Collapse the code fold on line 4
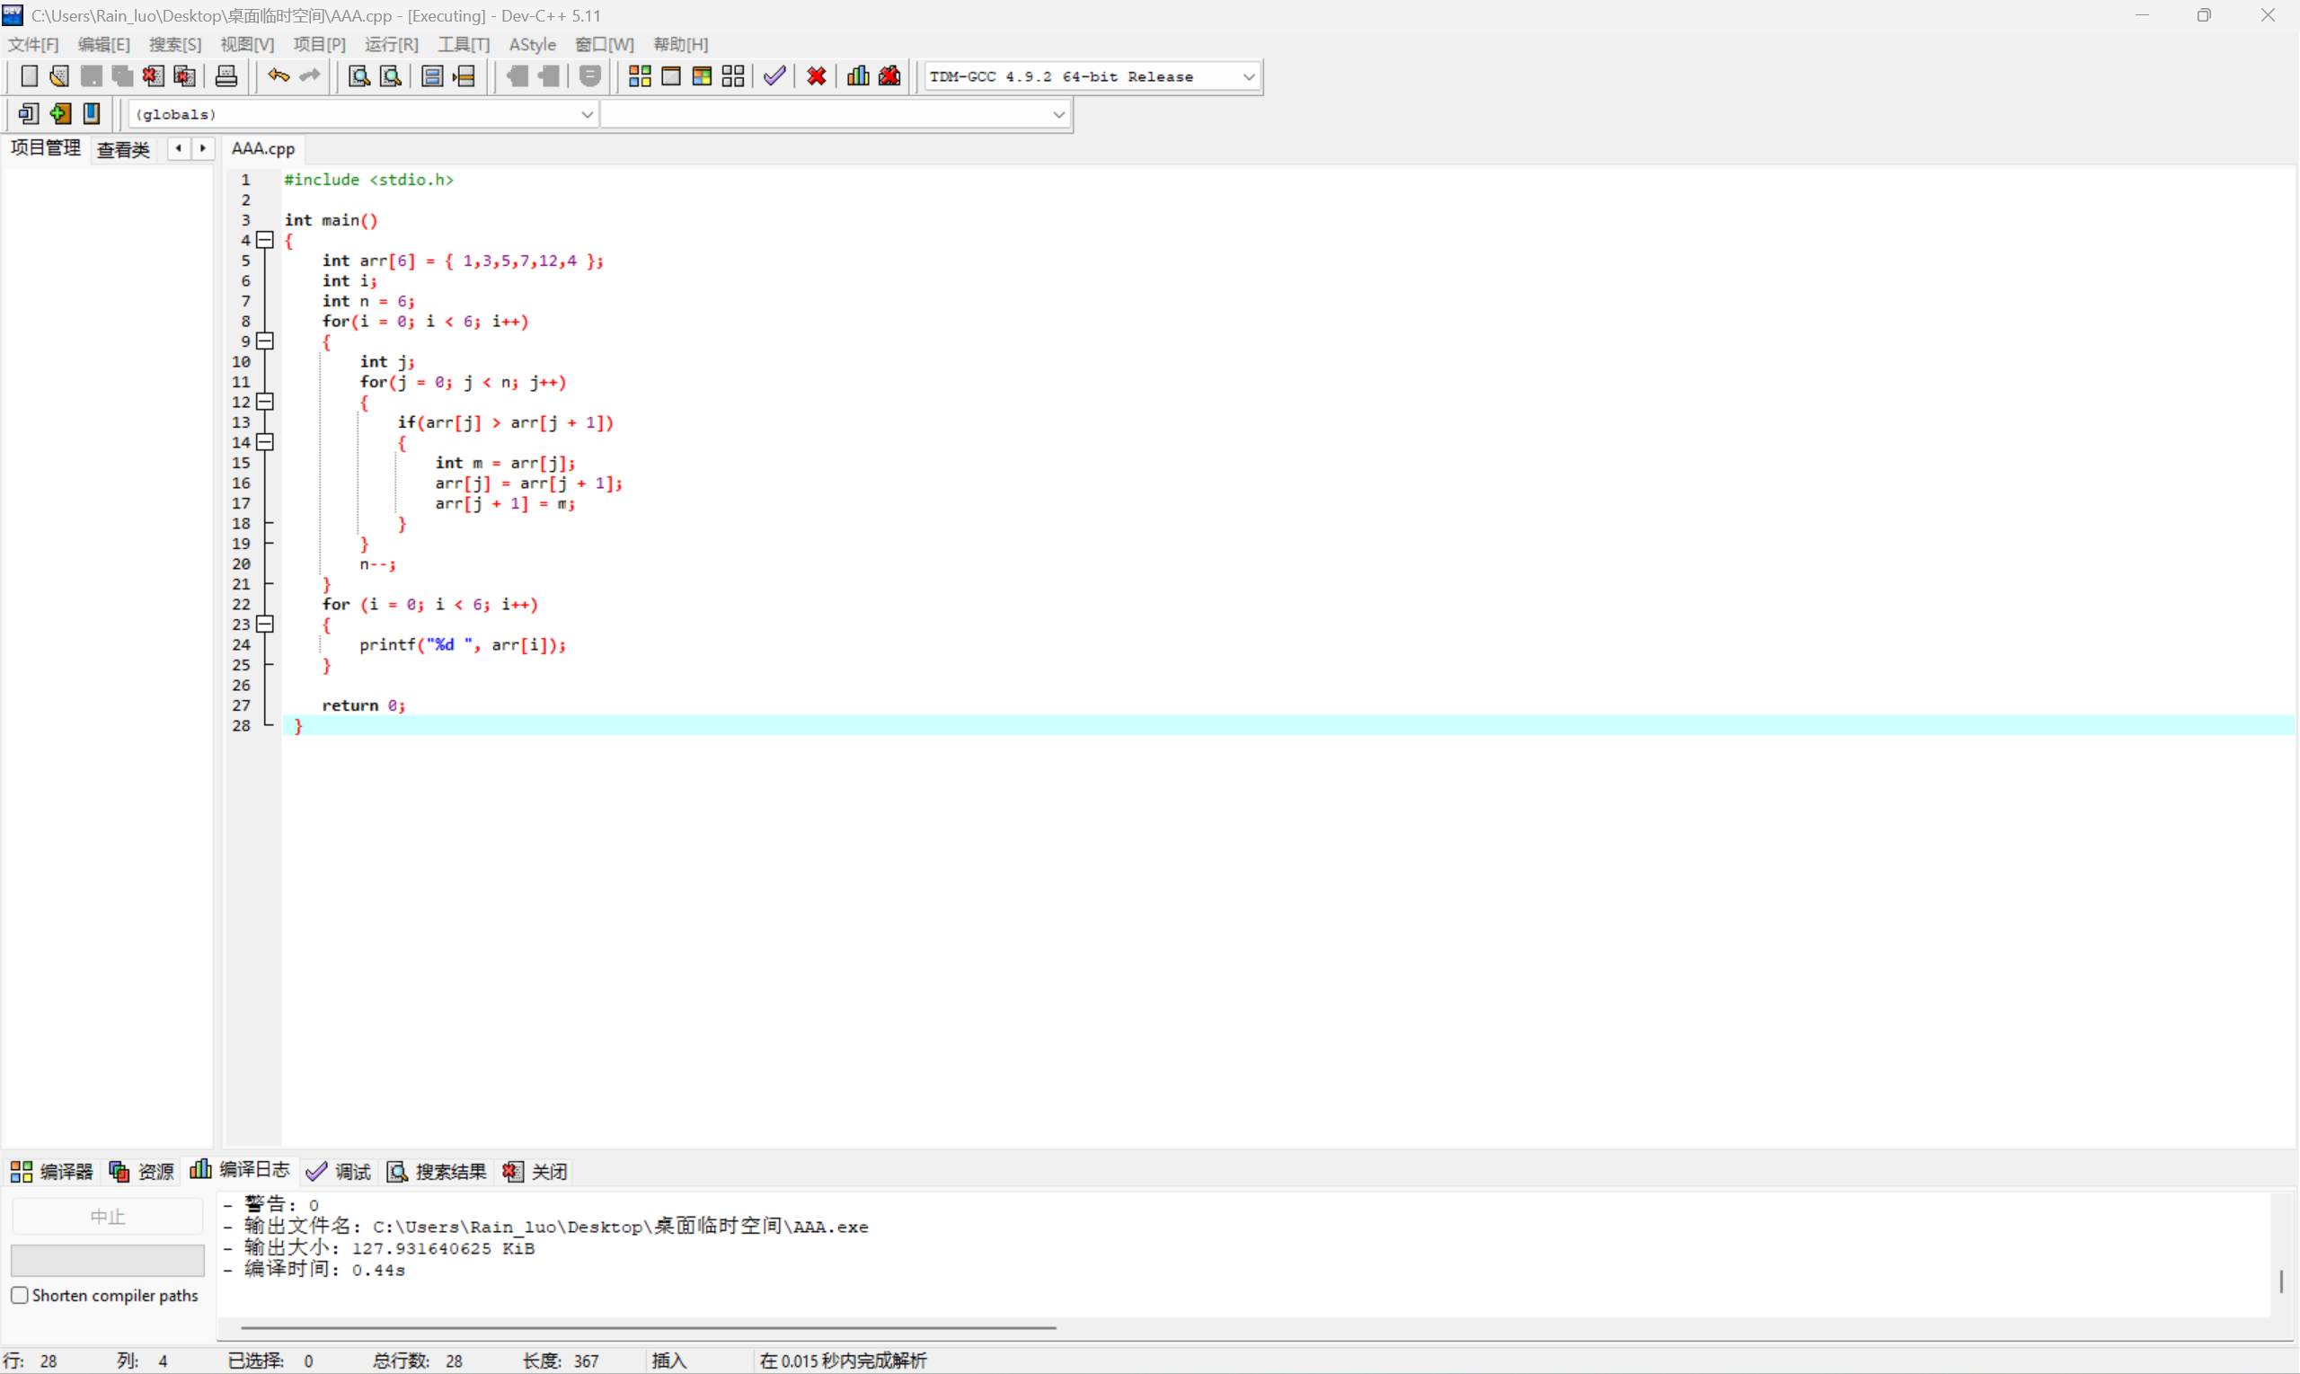The height and width of the screenshot is (1374, 2300). coord(266,241)
